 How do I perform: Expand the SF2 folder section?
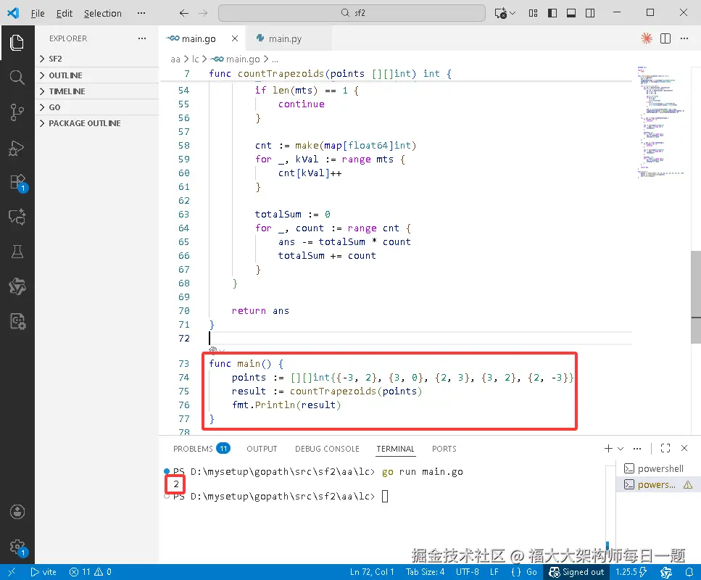click(97, 59)
